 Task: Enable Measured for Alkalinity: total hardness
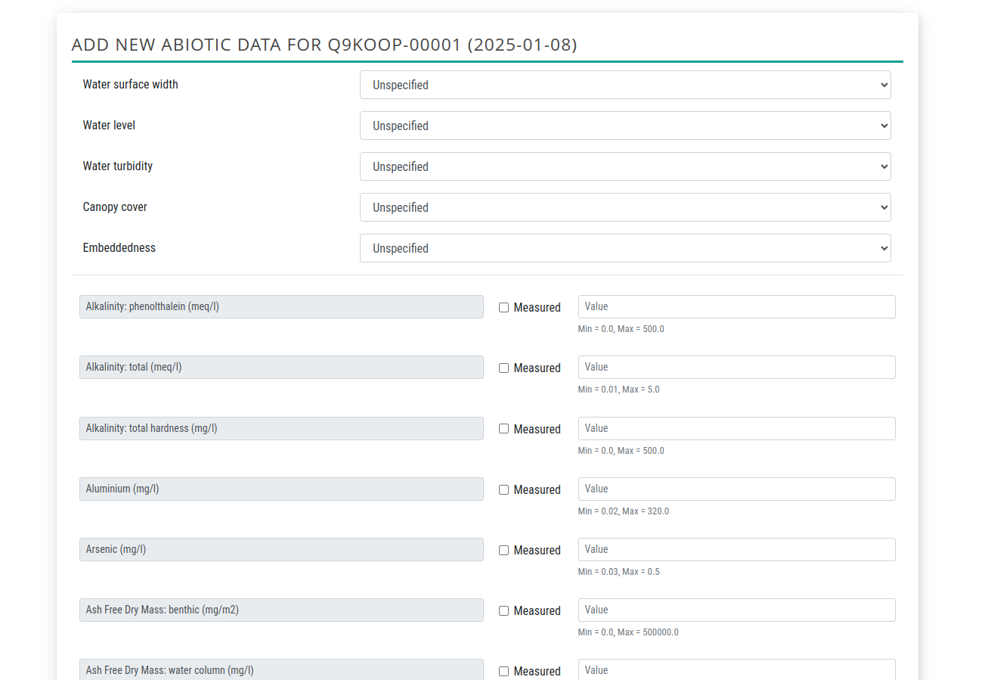point(504,429)
